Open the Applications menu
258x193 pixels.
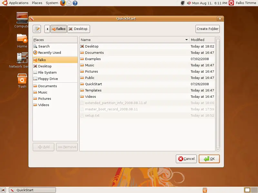[x=15, y=3]
